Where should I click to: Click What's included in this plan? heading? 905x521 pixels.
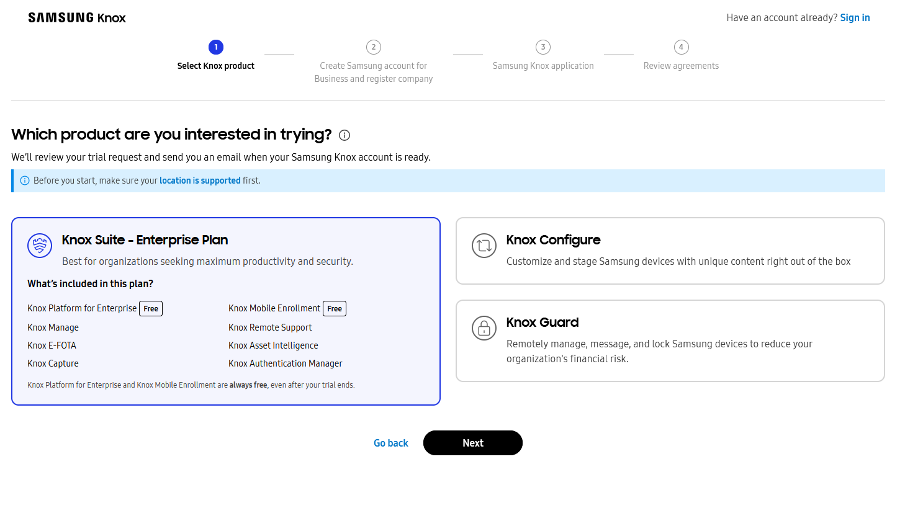point(91,283)
